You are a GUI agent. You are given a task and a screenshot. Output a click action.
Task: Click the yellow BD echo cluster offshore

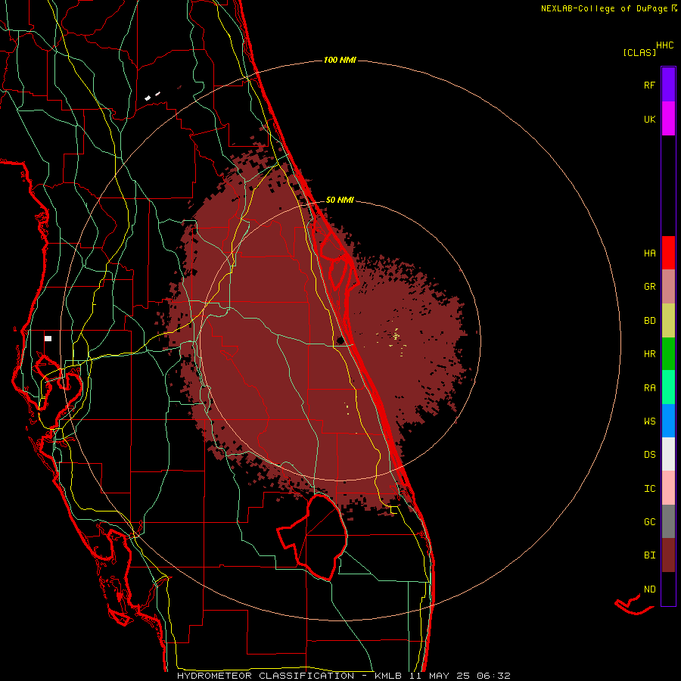pyautogui.click(x=396, y=335)
